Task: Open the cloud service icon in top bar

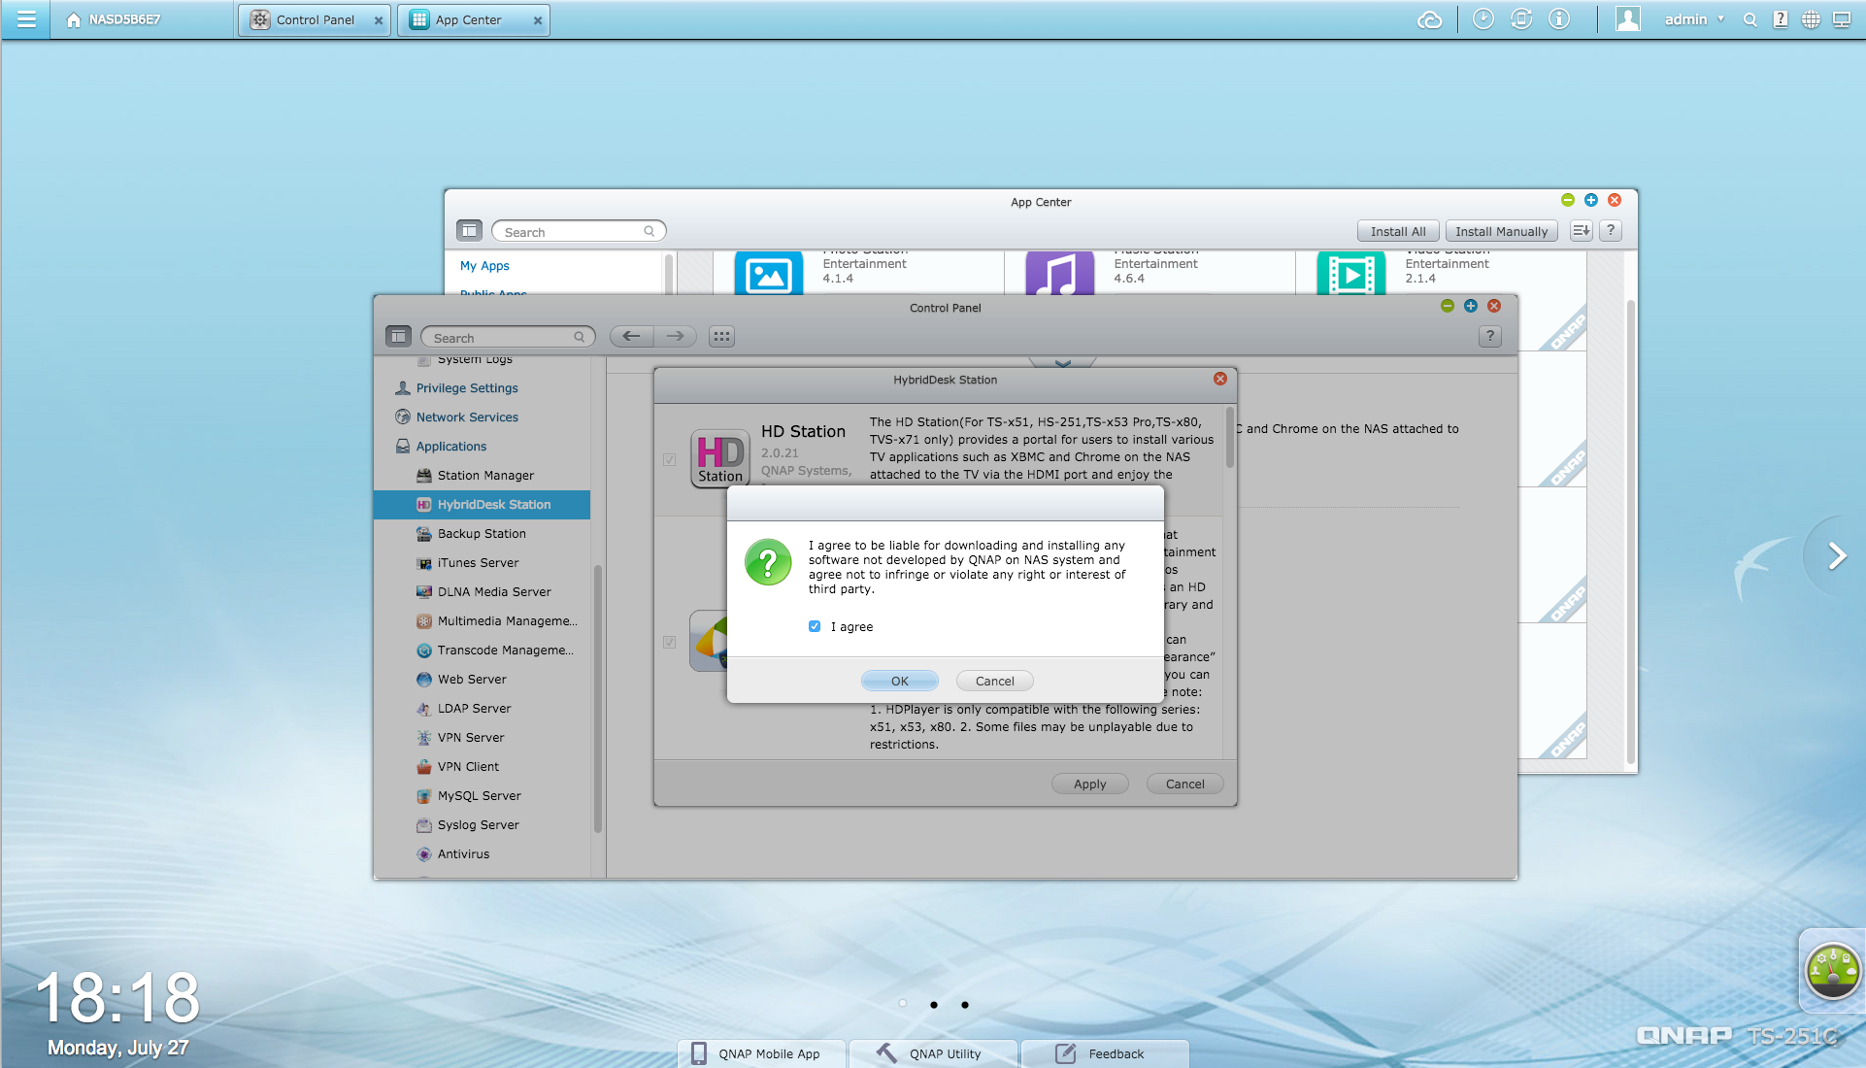Action: pyautogui.click(x=1429, y=19)
